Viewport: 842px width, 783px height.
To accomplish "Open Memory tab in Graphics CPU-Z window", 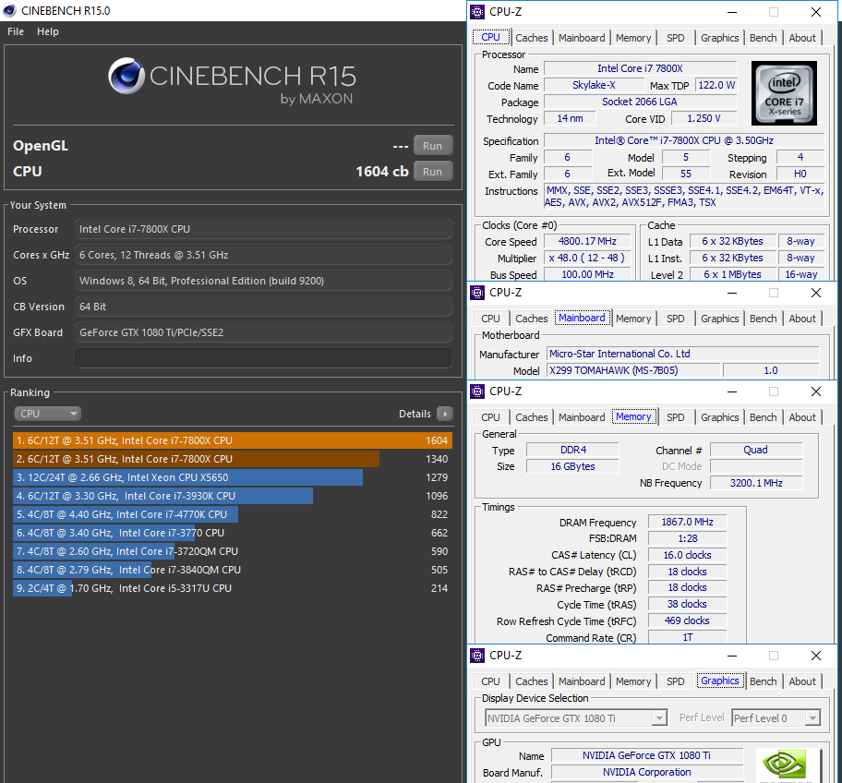I will point(633,681).
